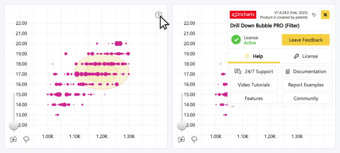This screenshot has height=153, width=340.
Task: Switch to the License tab
Action: 306,56
